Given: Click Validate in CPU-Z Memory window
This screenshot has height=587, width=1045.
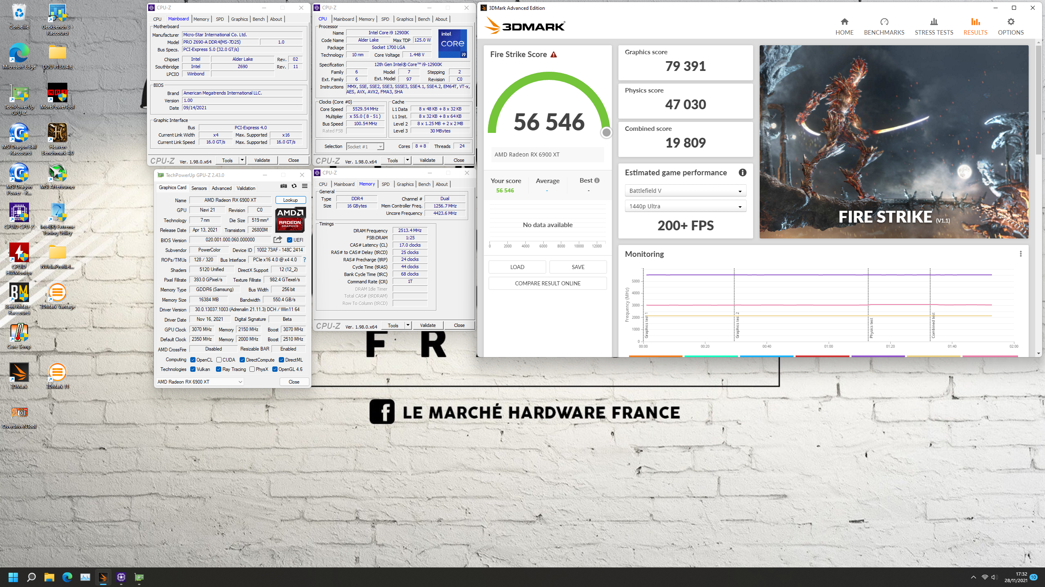Looking at the screenshot, I should [428, 325].
